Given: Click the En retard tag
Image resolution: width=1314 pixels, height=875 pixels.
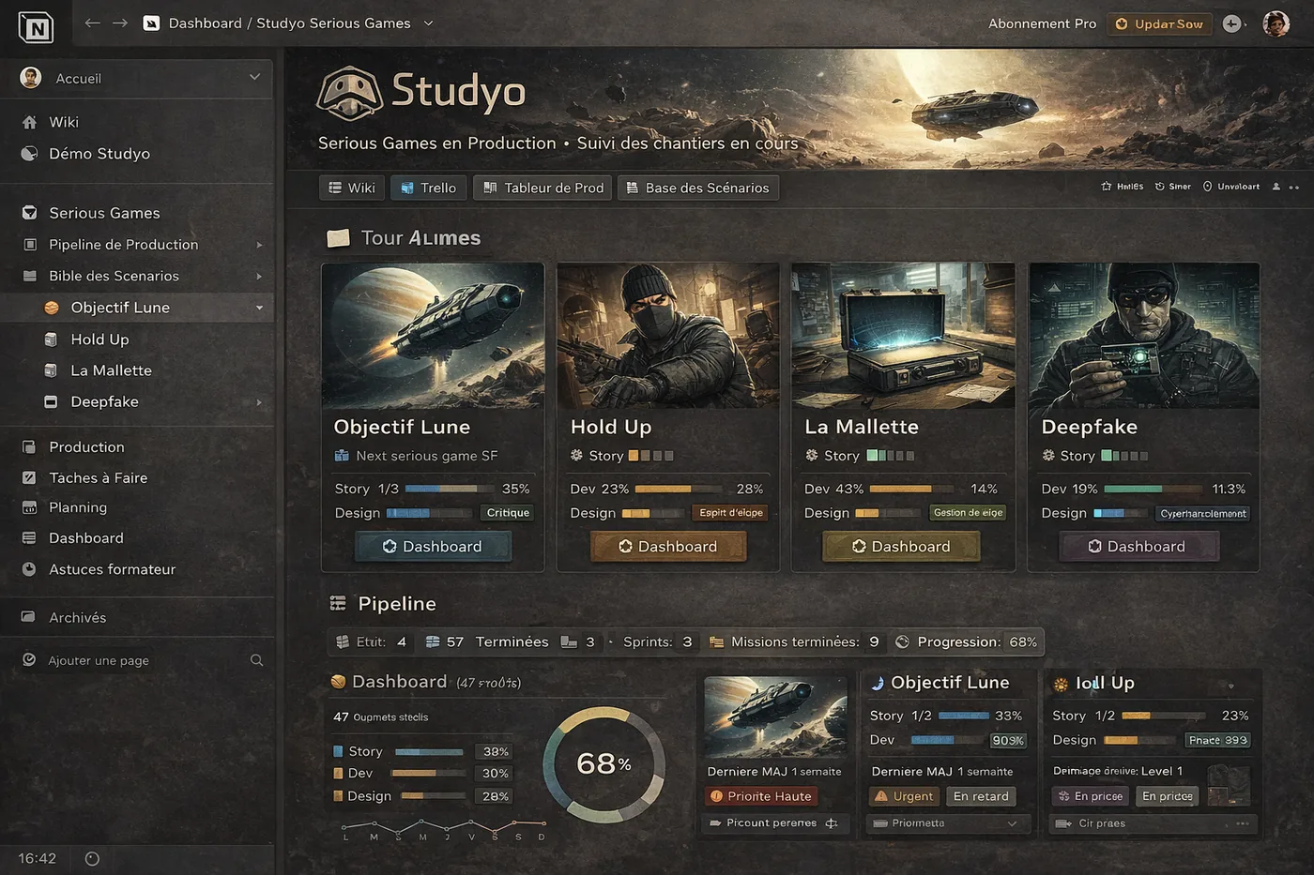Looking at the screenshot, I should pyautogui.click(x=981, y=796).
